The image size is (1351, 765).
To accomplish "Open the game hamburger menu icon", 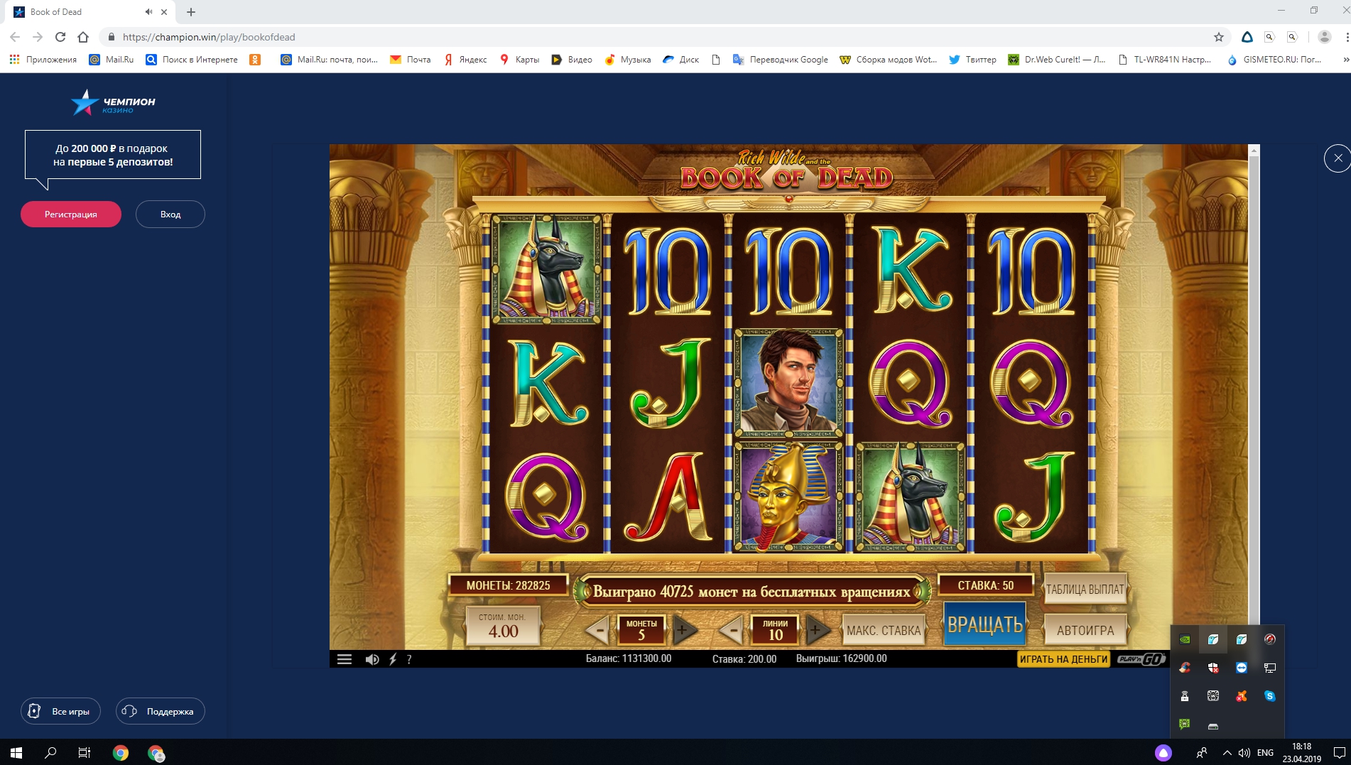I will click(x=344, y=659).
